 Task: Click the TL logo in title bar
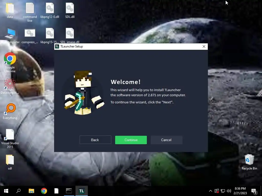click(57, 46)
